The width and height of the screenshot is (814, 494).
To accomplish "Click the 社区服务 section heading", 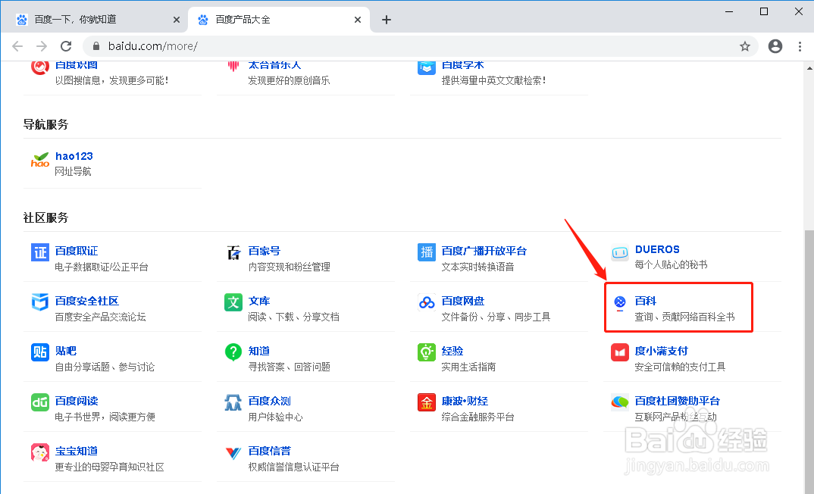I will 45,217.
